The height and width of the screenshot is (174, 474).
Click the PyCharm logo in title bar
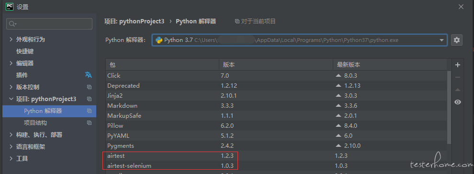[10, 6]
